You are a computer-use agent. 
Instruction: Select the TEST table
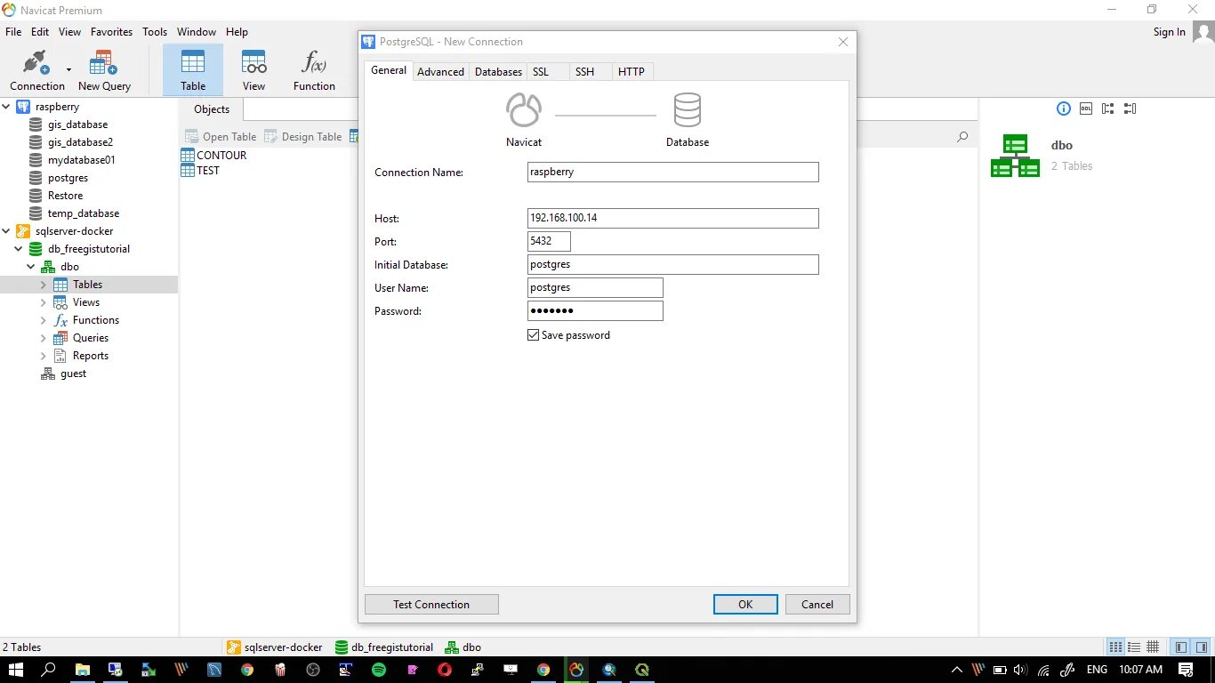point(200,170)
